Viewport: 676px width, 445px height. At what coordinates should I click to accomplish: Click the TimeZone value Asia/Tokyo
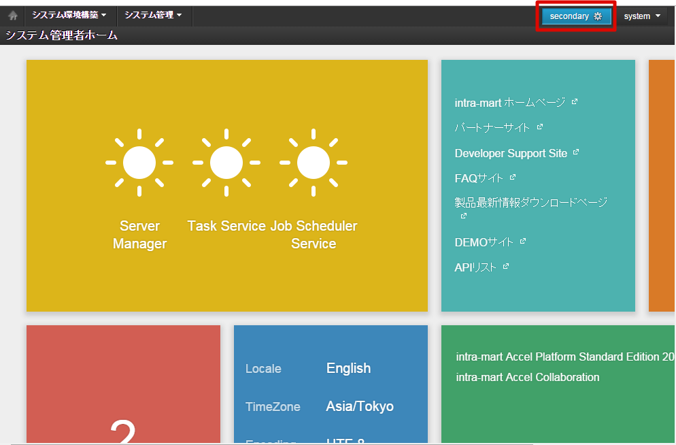[x=360, y=406]
